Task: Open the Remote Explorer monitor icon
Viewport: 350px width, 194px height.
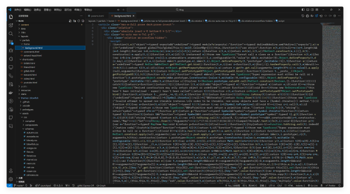Action: click(x=11, y=67)
